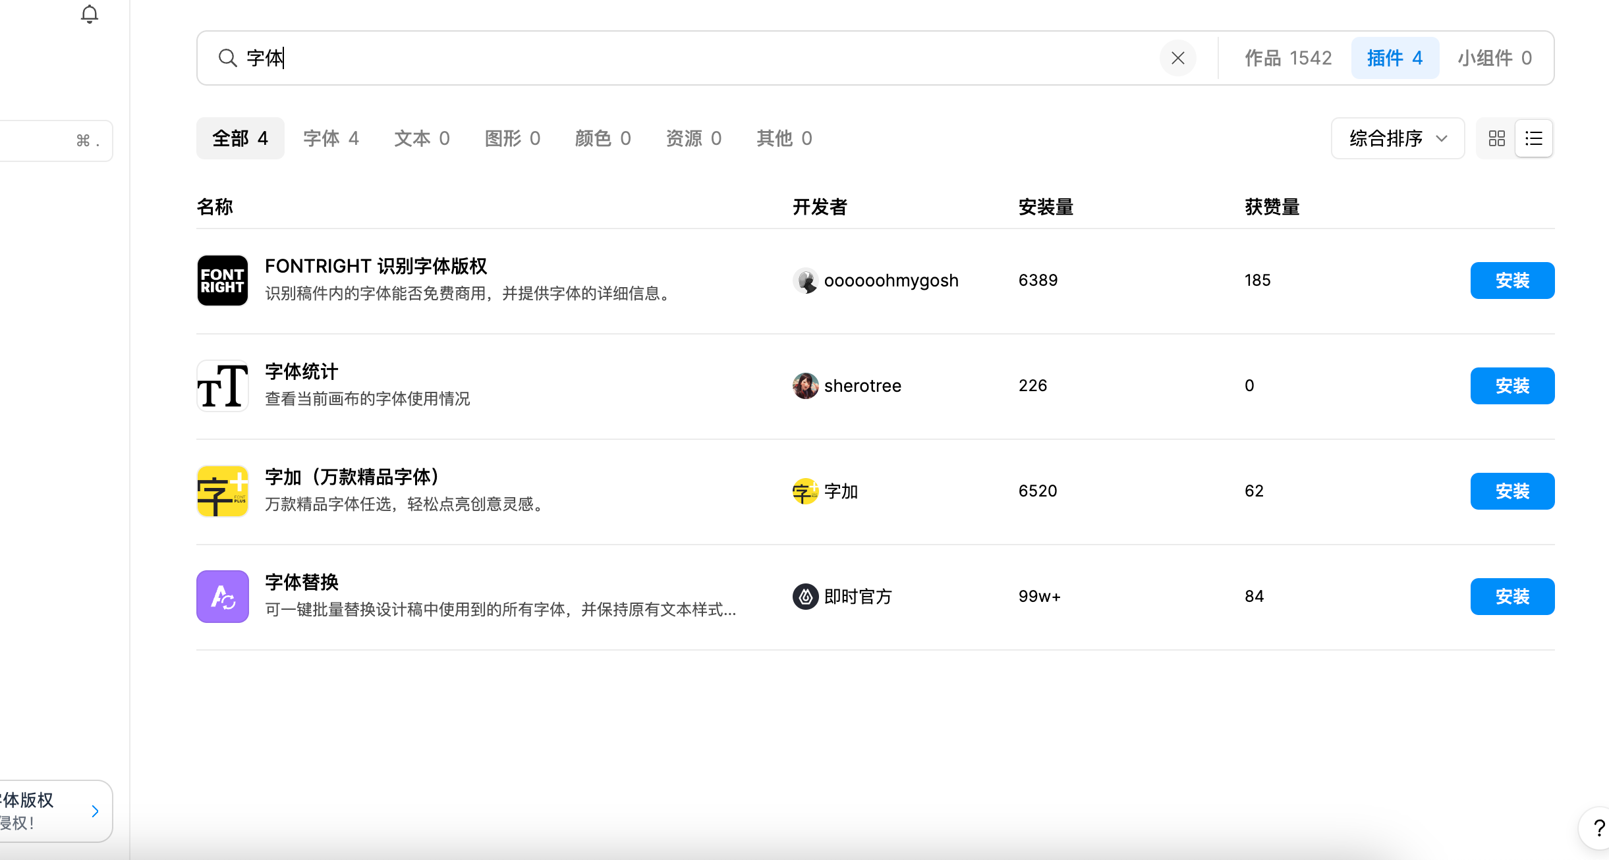Install the FONTRIGHT plugin
Viewport: 1609px width, 860px height.
click(1512, 281)
